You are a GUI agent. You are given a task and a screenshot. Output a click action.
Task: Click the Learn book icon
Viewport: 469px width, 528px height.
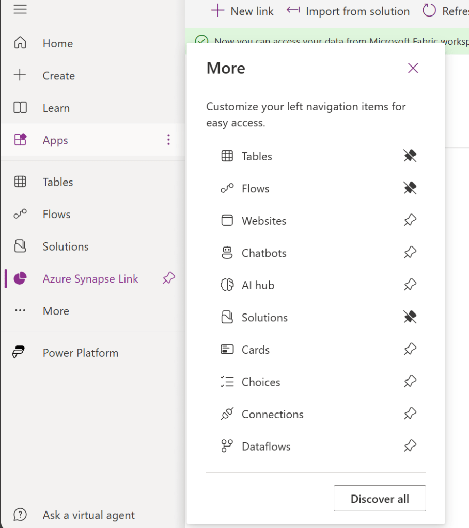coord(20,108)
